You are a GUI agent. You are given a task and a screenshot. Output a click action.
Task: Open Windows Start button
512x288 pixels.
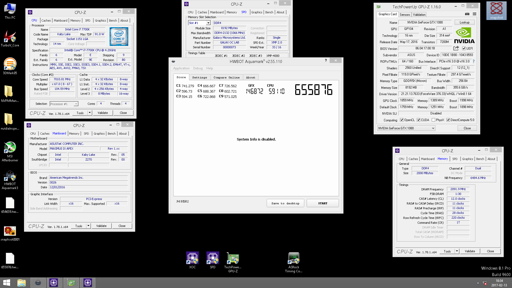click(7, 283)
